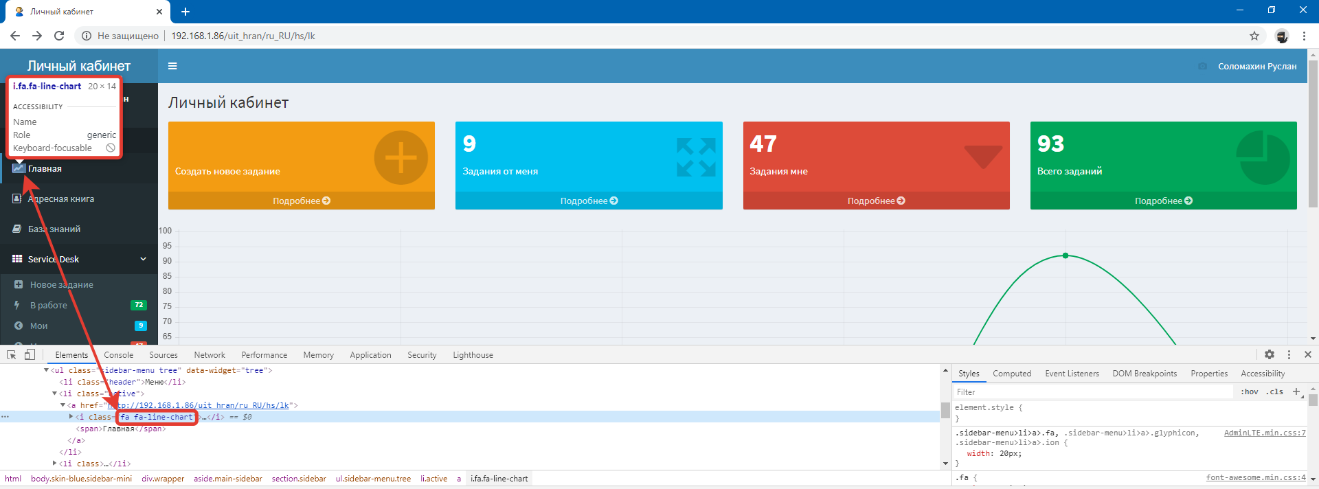
Task: Click the inspect element picker icon
Action: click(12, 354)
